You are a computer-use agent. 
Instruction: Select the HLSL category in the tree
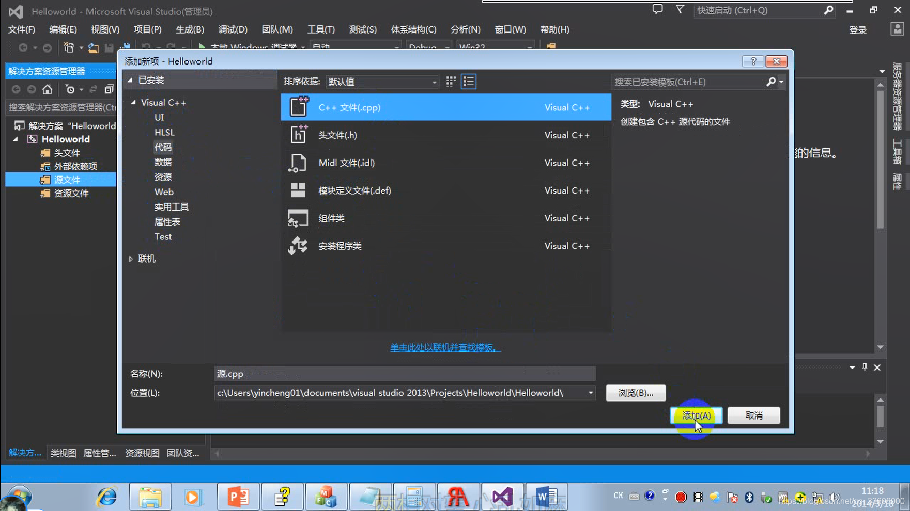coord(164,132)
